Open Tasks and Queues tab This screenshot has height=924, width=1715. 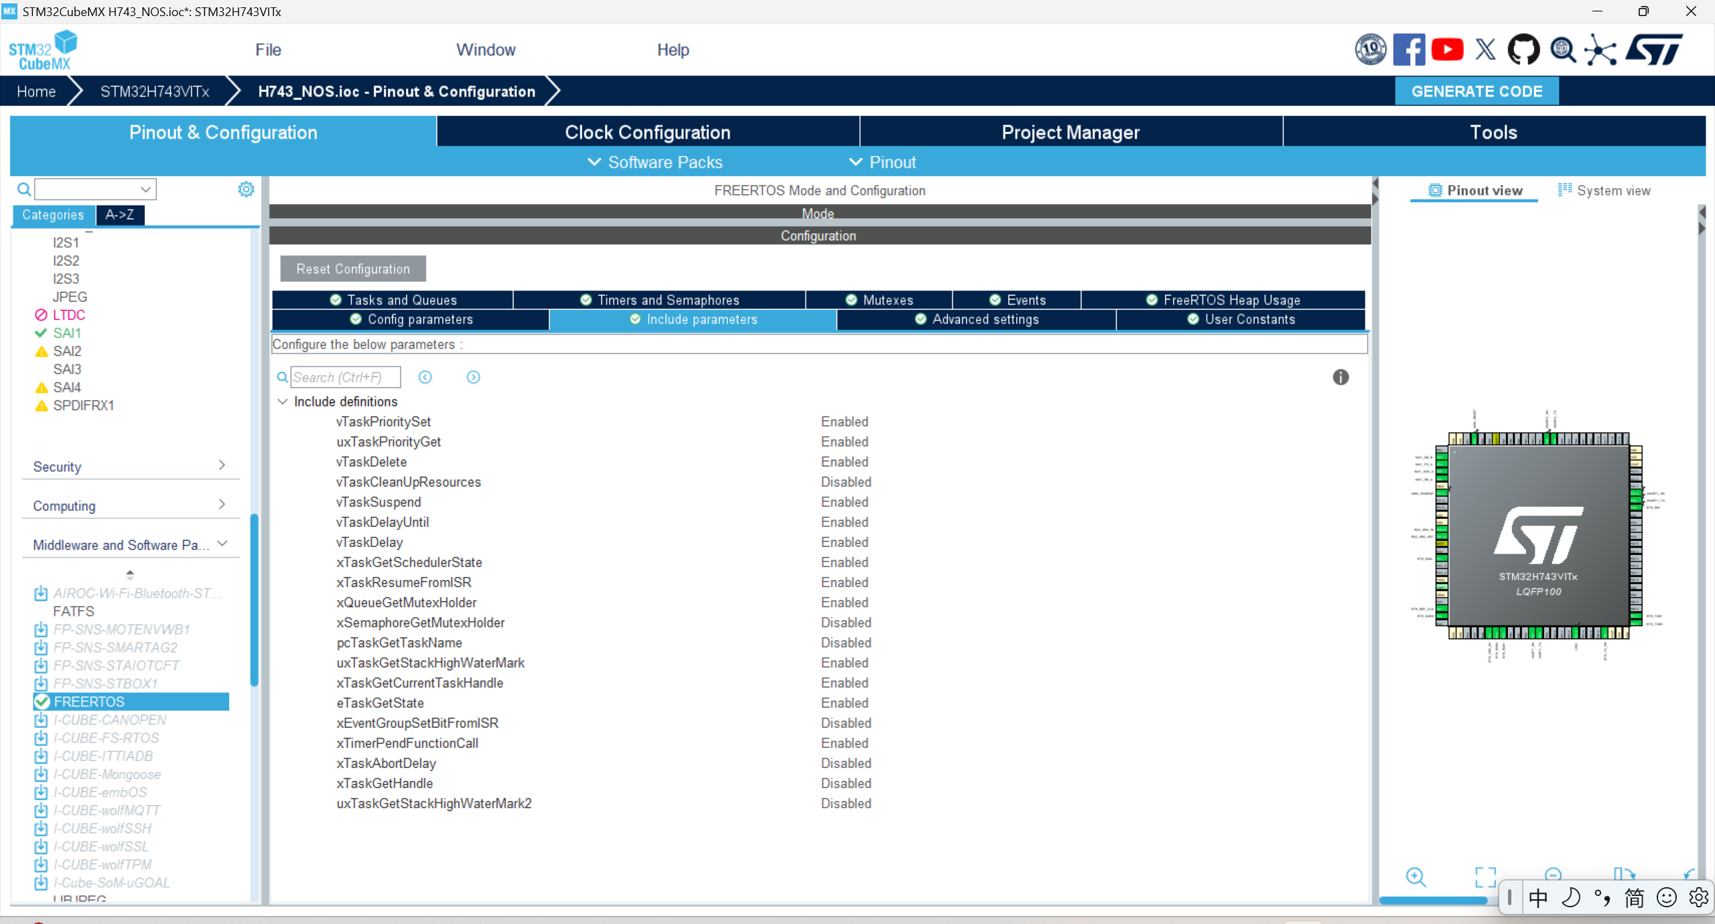tap(393, 300)
